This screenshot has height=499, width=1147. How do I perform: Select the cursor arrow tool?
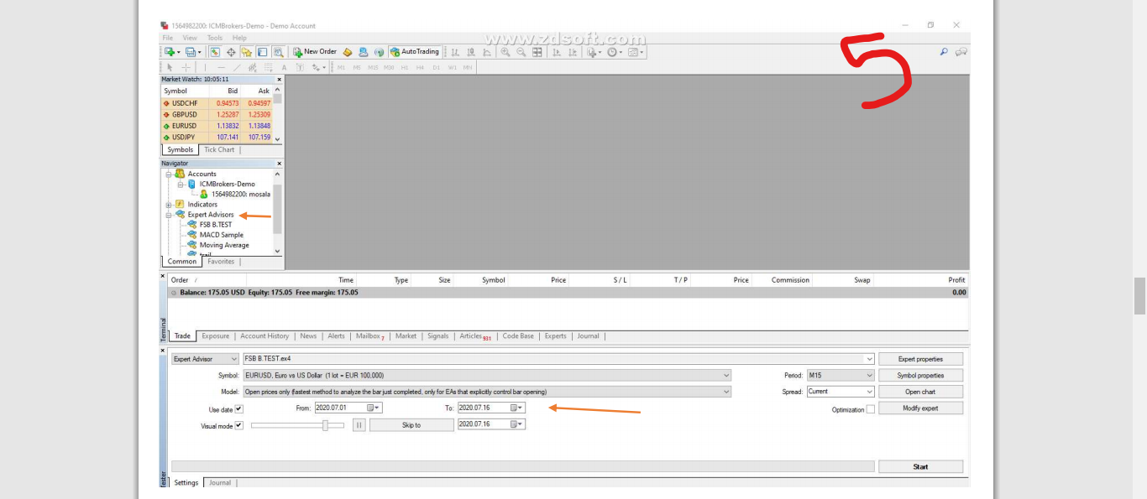[170, 67]
